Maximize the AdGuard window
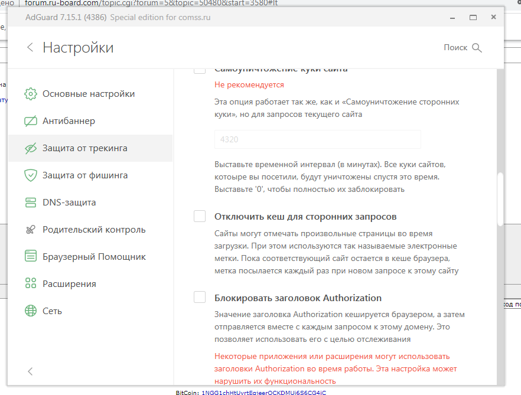The height and width of the screenshot is (395, 521). (473, 18)
